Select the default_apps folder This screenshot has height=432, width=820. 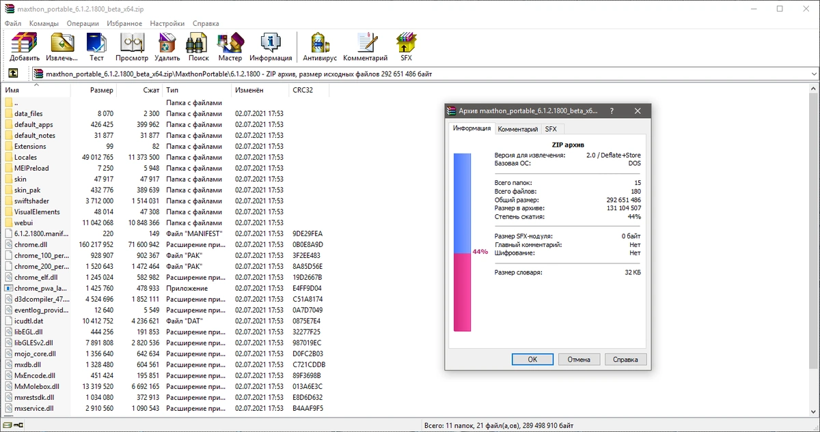(33, 125)
